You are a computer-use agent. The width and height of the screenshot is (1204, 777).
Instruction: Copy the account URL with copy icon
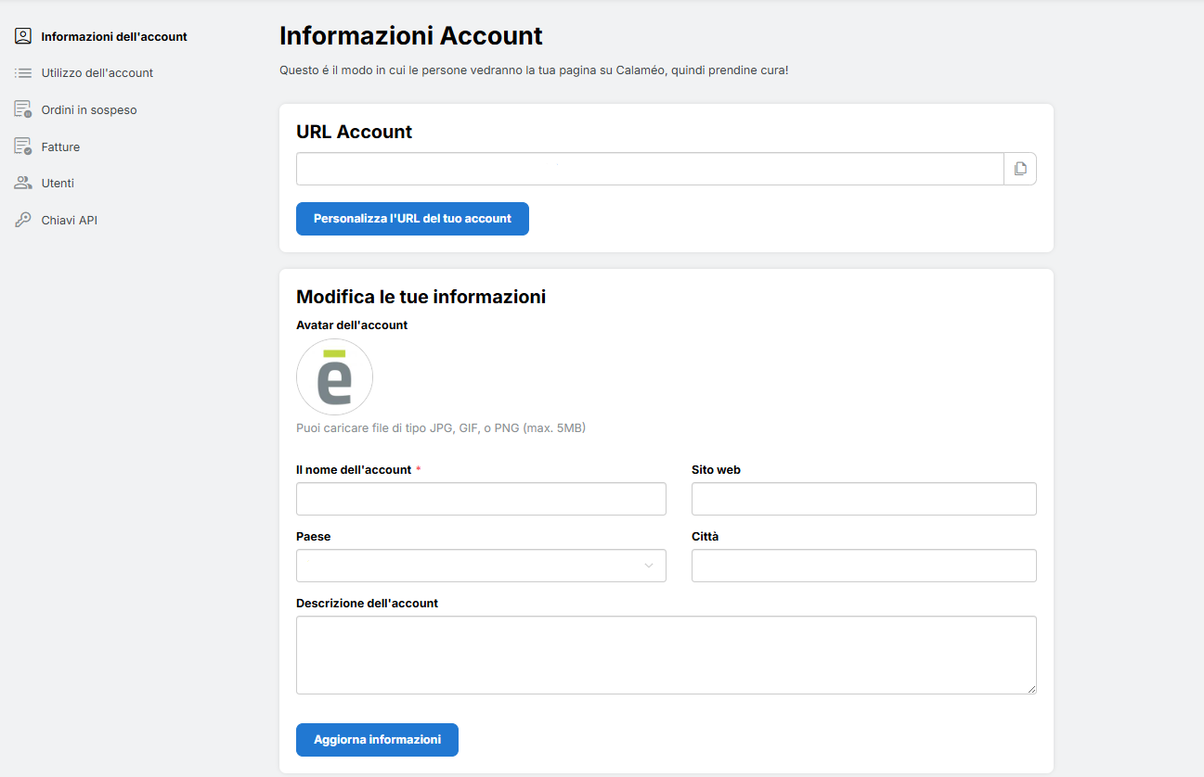(x=1020, y=169)
